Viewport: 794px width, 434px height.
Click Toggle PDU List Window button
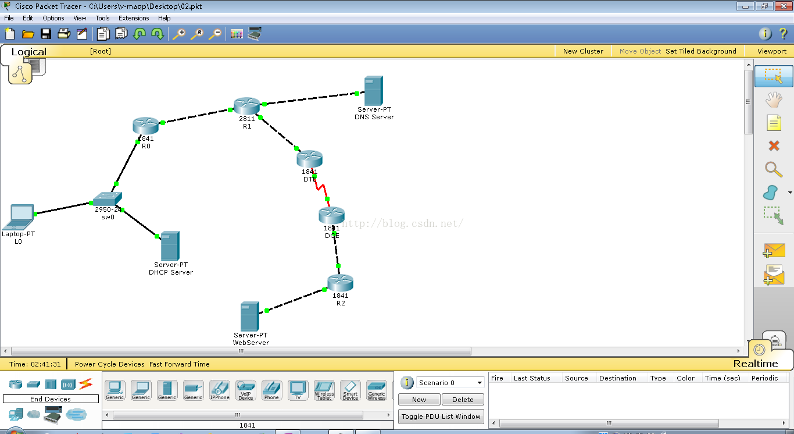pyautogui.click(x=441, y=417)
